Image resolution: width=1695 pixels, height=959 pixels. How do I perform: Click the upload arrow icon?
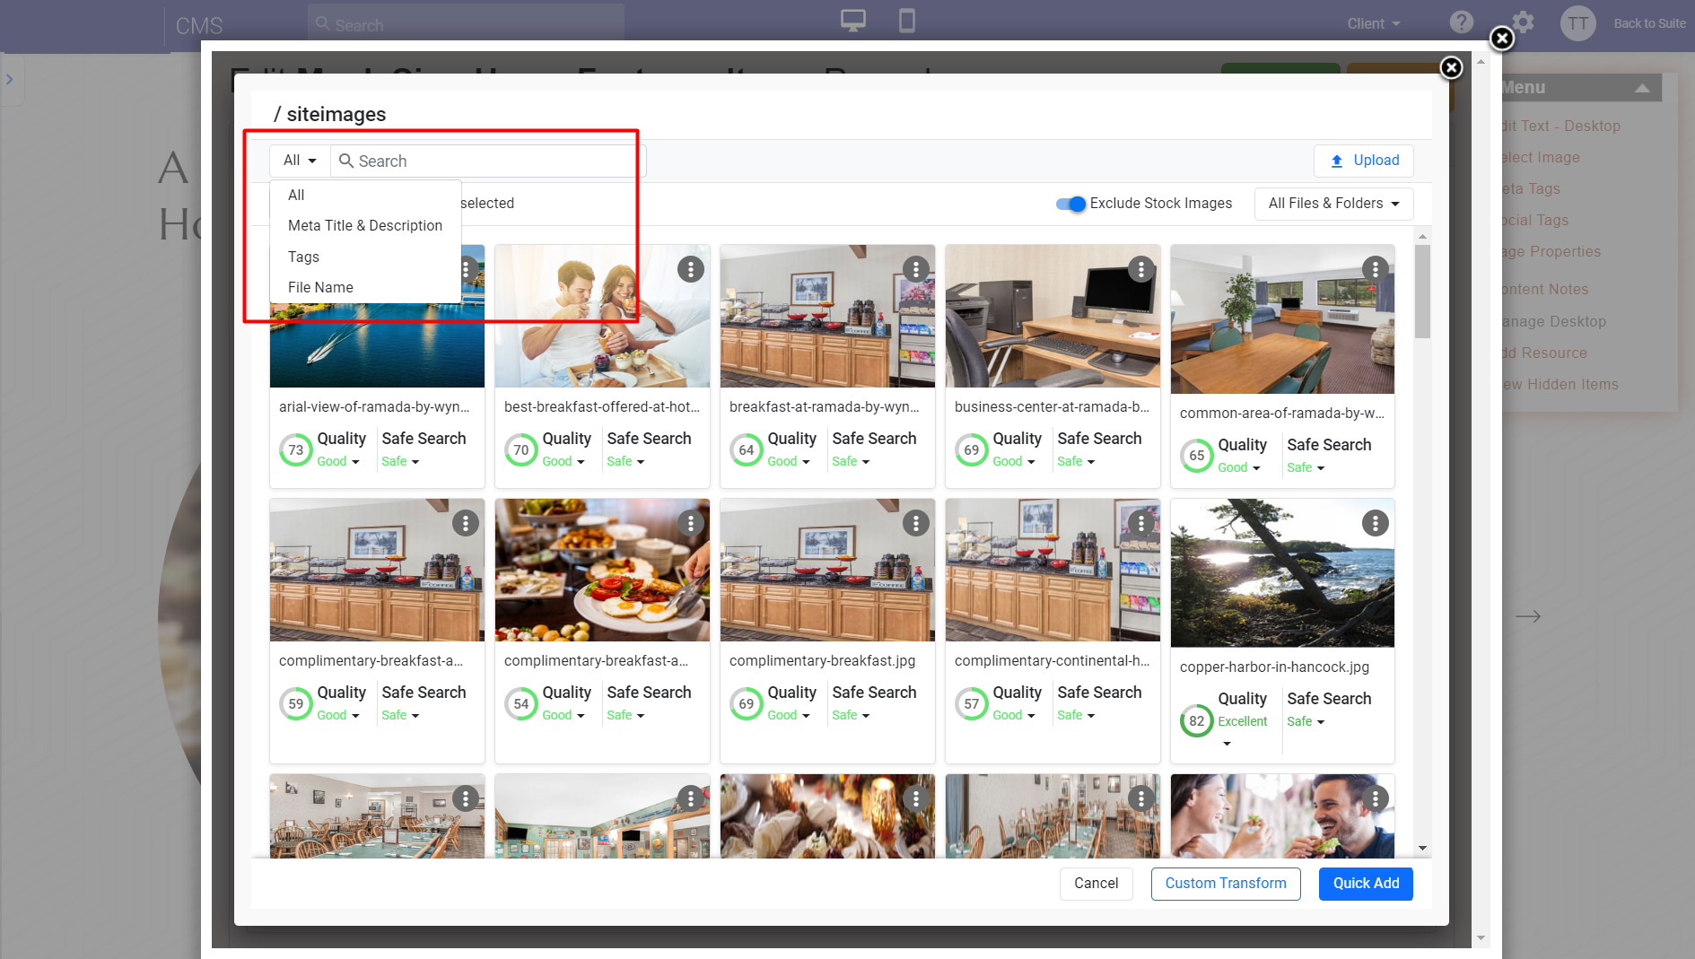point(1337,161)
